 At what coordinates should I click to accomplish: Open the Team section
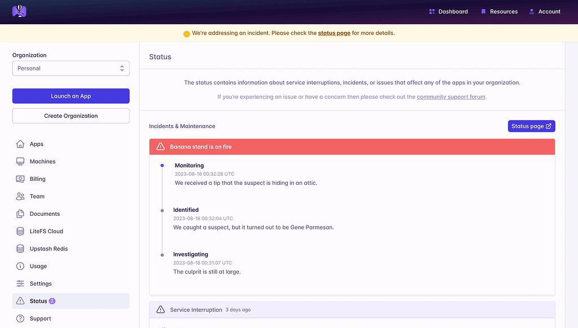pyautogui.click(x=36, y=196)
